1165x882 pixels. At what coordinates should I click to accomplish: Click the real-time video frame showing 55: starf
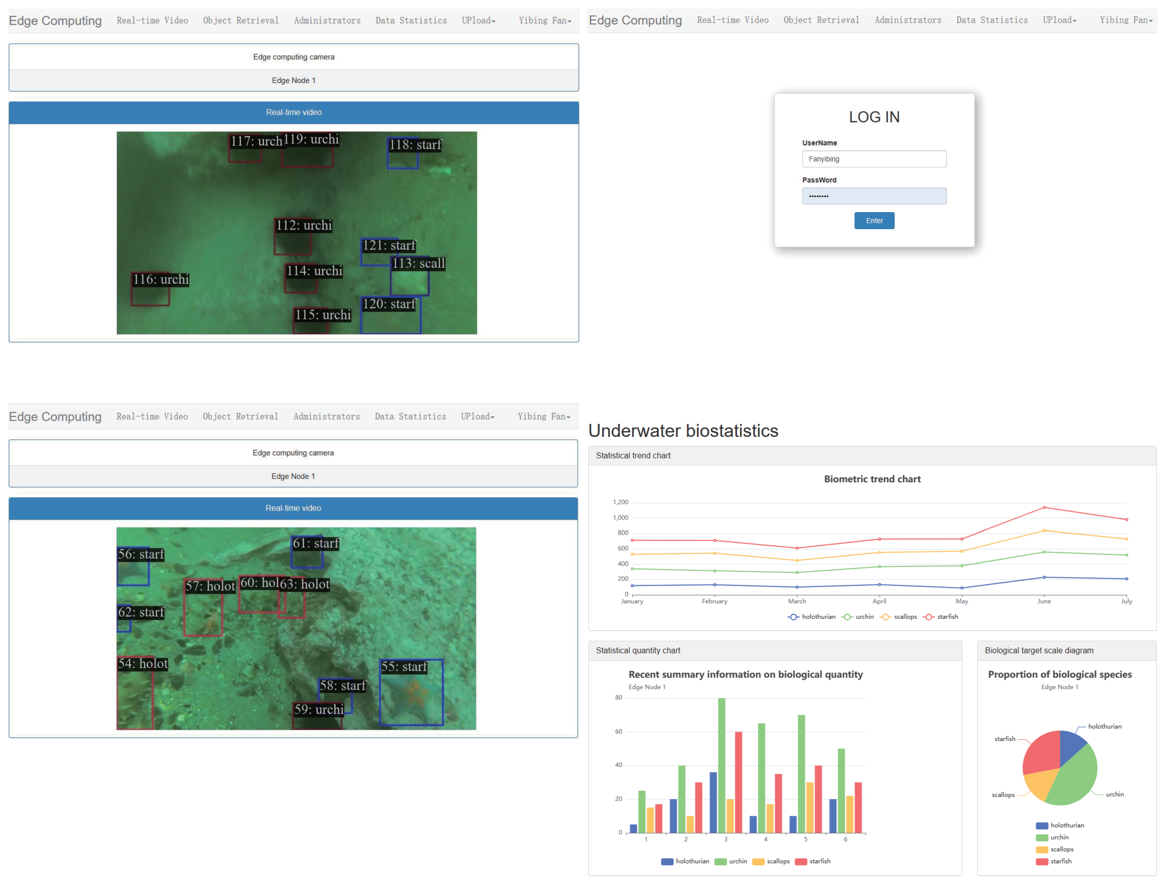pos(296,629)
